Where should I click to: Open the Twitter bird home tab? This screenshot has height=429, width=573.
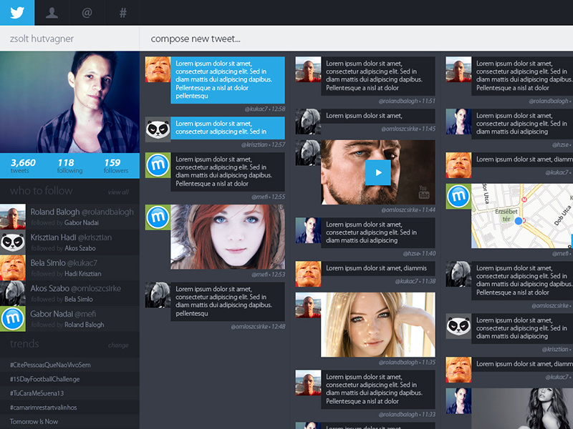(17, 12)
